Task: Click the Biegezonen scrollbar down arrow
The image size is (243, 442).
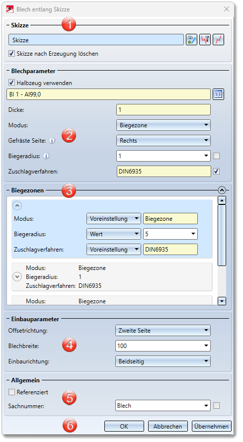Action: (222, 301)
